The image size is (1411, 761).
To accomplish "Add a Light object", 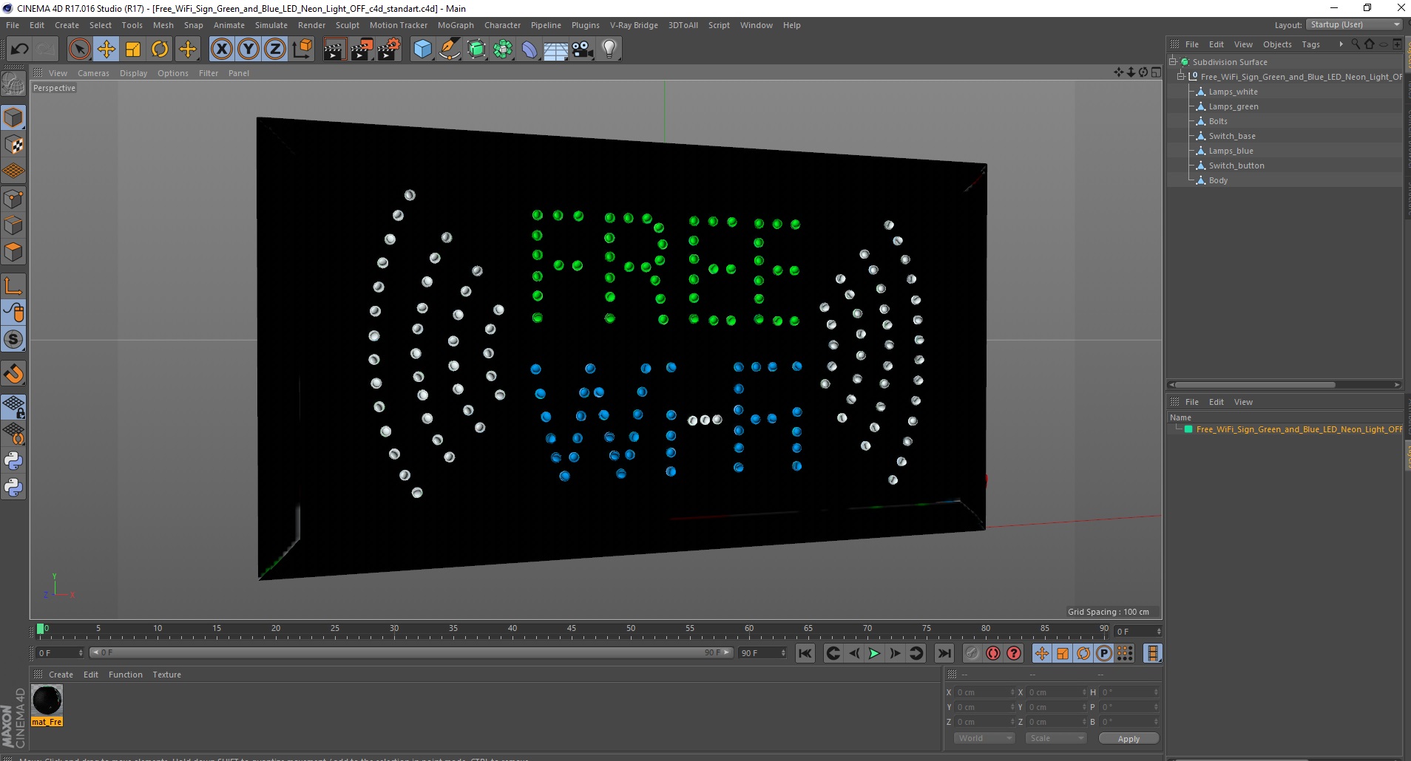I will 609,50.
